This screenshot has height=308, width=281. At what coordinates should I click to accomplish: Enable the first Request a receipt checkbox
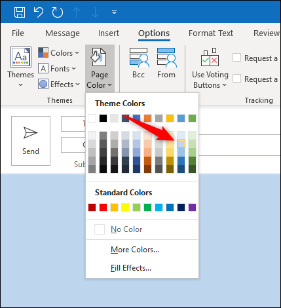236,58
